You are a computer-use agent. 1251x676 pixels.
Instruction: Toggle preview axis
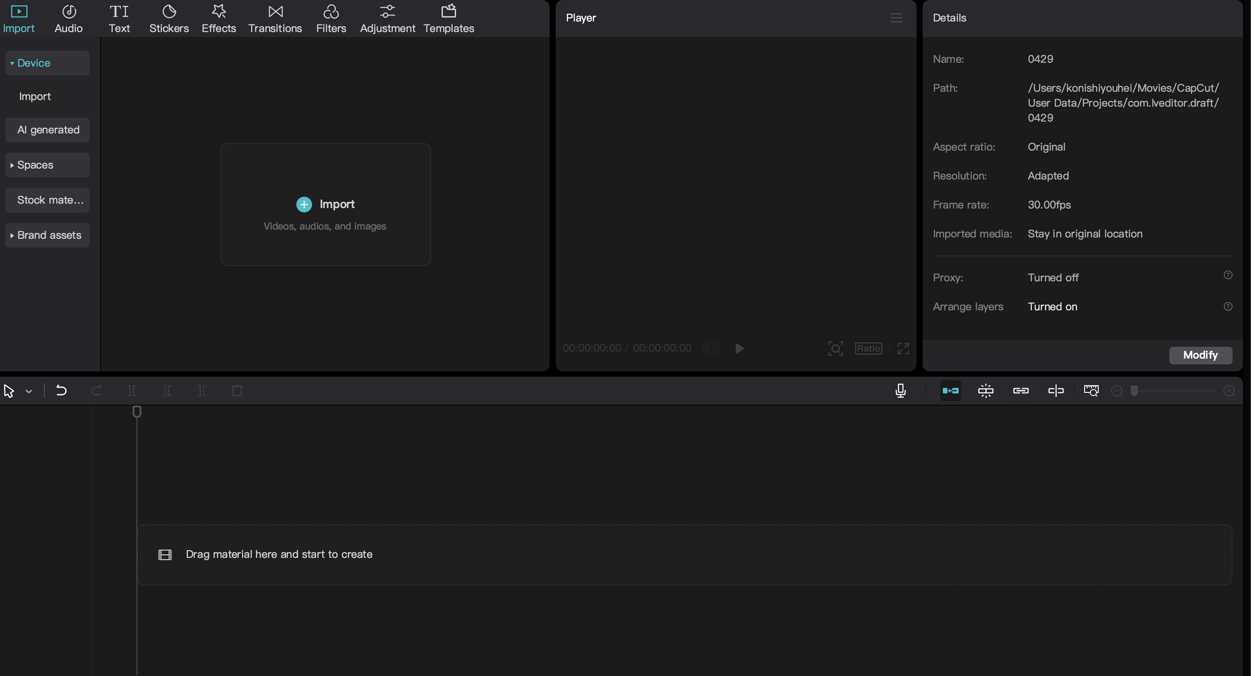coord(1056,390)
